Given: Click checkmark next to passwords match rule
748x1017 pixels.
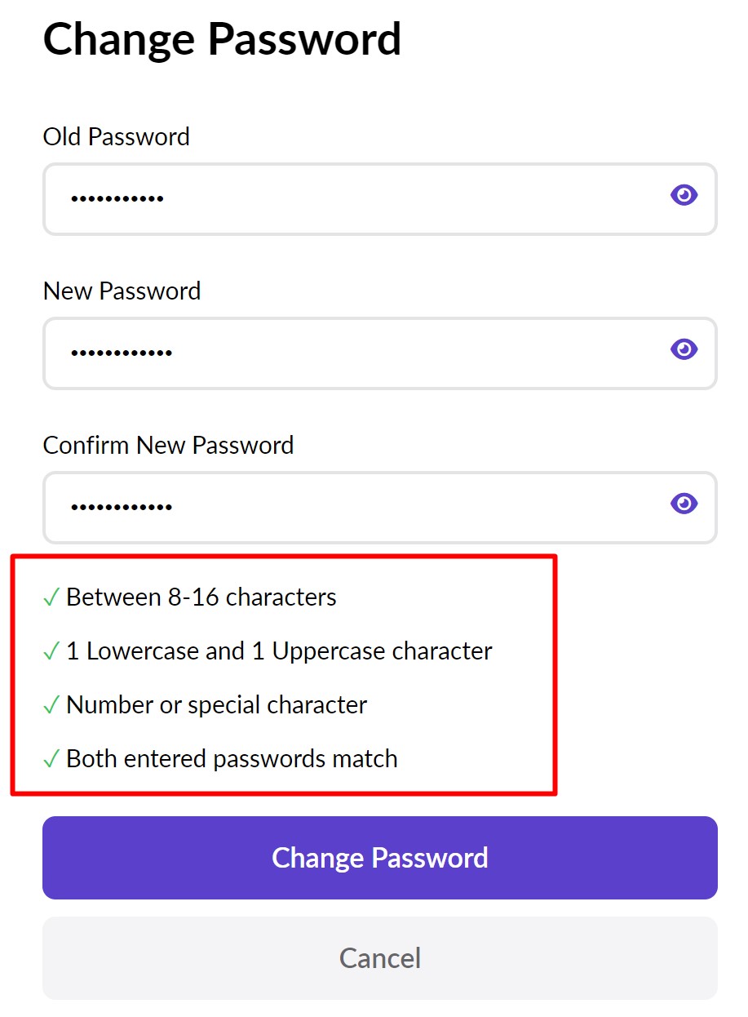Looking at the screenshot, I should click(x=51, y=760).
